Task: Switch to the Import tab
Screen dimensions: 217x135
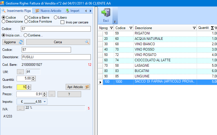Action: (72, 11)
